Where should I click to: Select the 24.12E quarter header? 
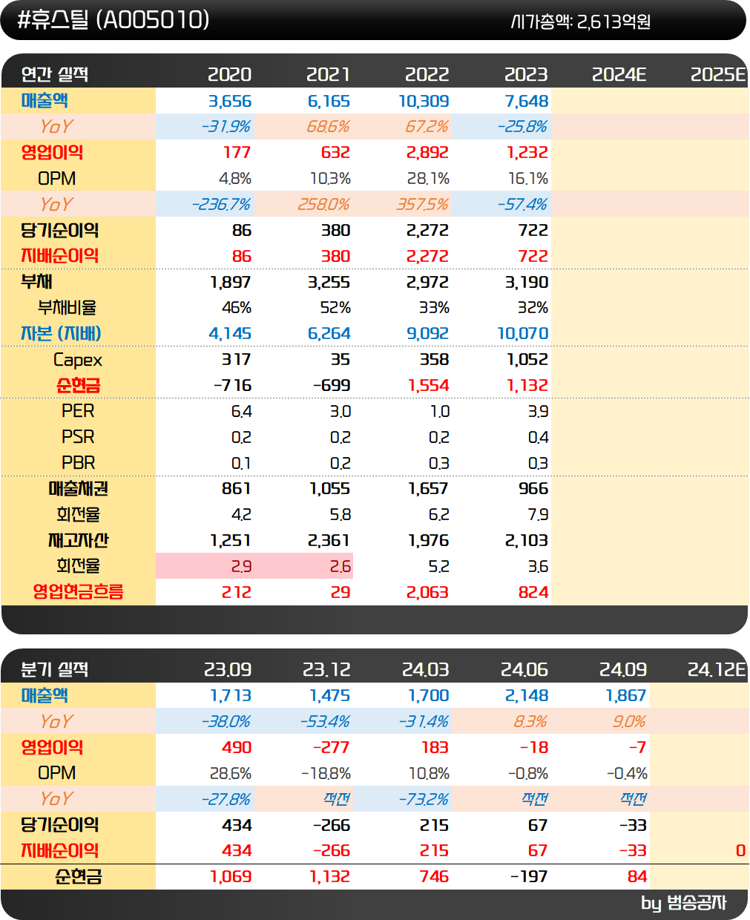717,669
